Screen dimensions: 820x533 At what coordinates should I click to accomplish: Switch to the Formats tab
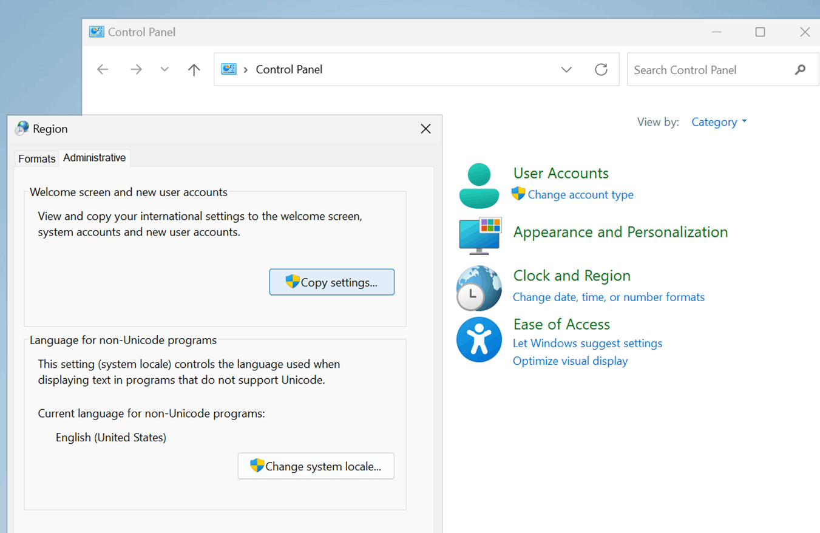point(36,158)
